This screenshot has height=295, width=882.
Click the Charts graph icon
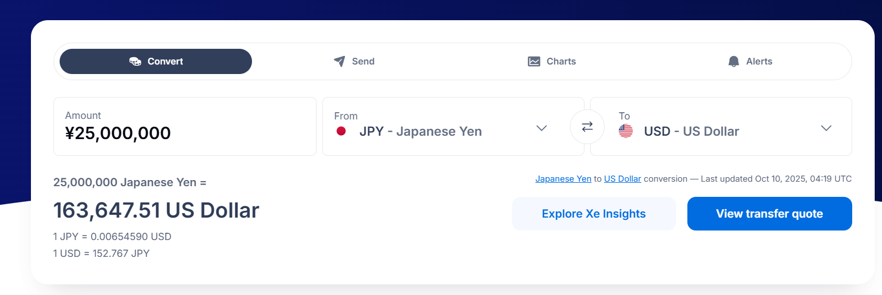coord(534,62)
